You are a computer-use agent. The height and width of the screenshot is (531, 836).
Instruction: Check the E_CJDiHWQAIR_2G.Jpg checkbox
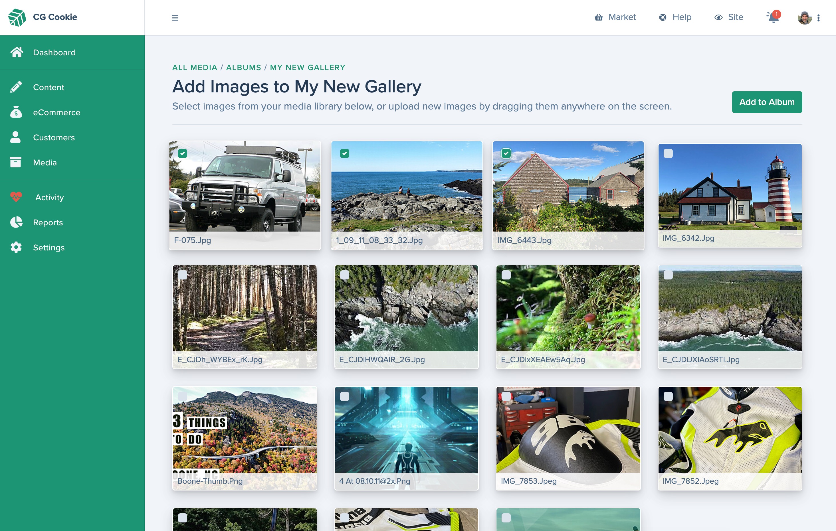[x=344, y=275]
